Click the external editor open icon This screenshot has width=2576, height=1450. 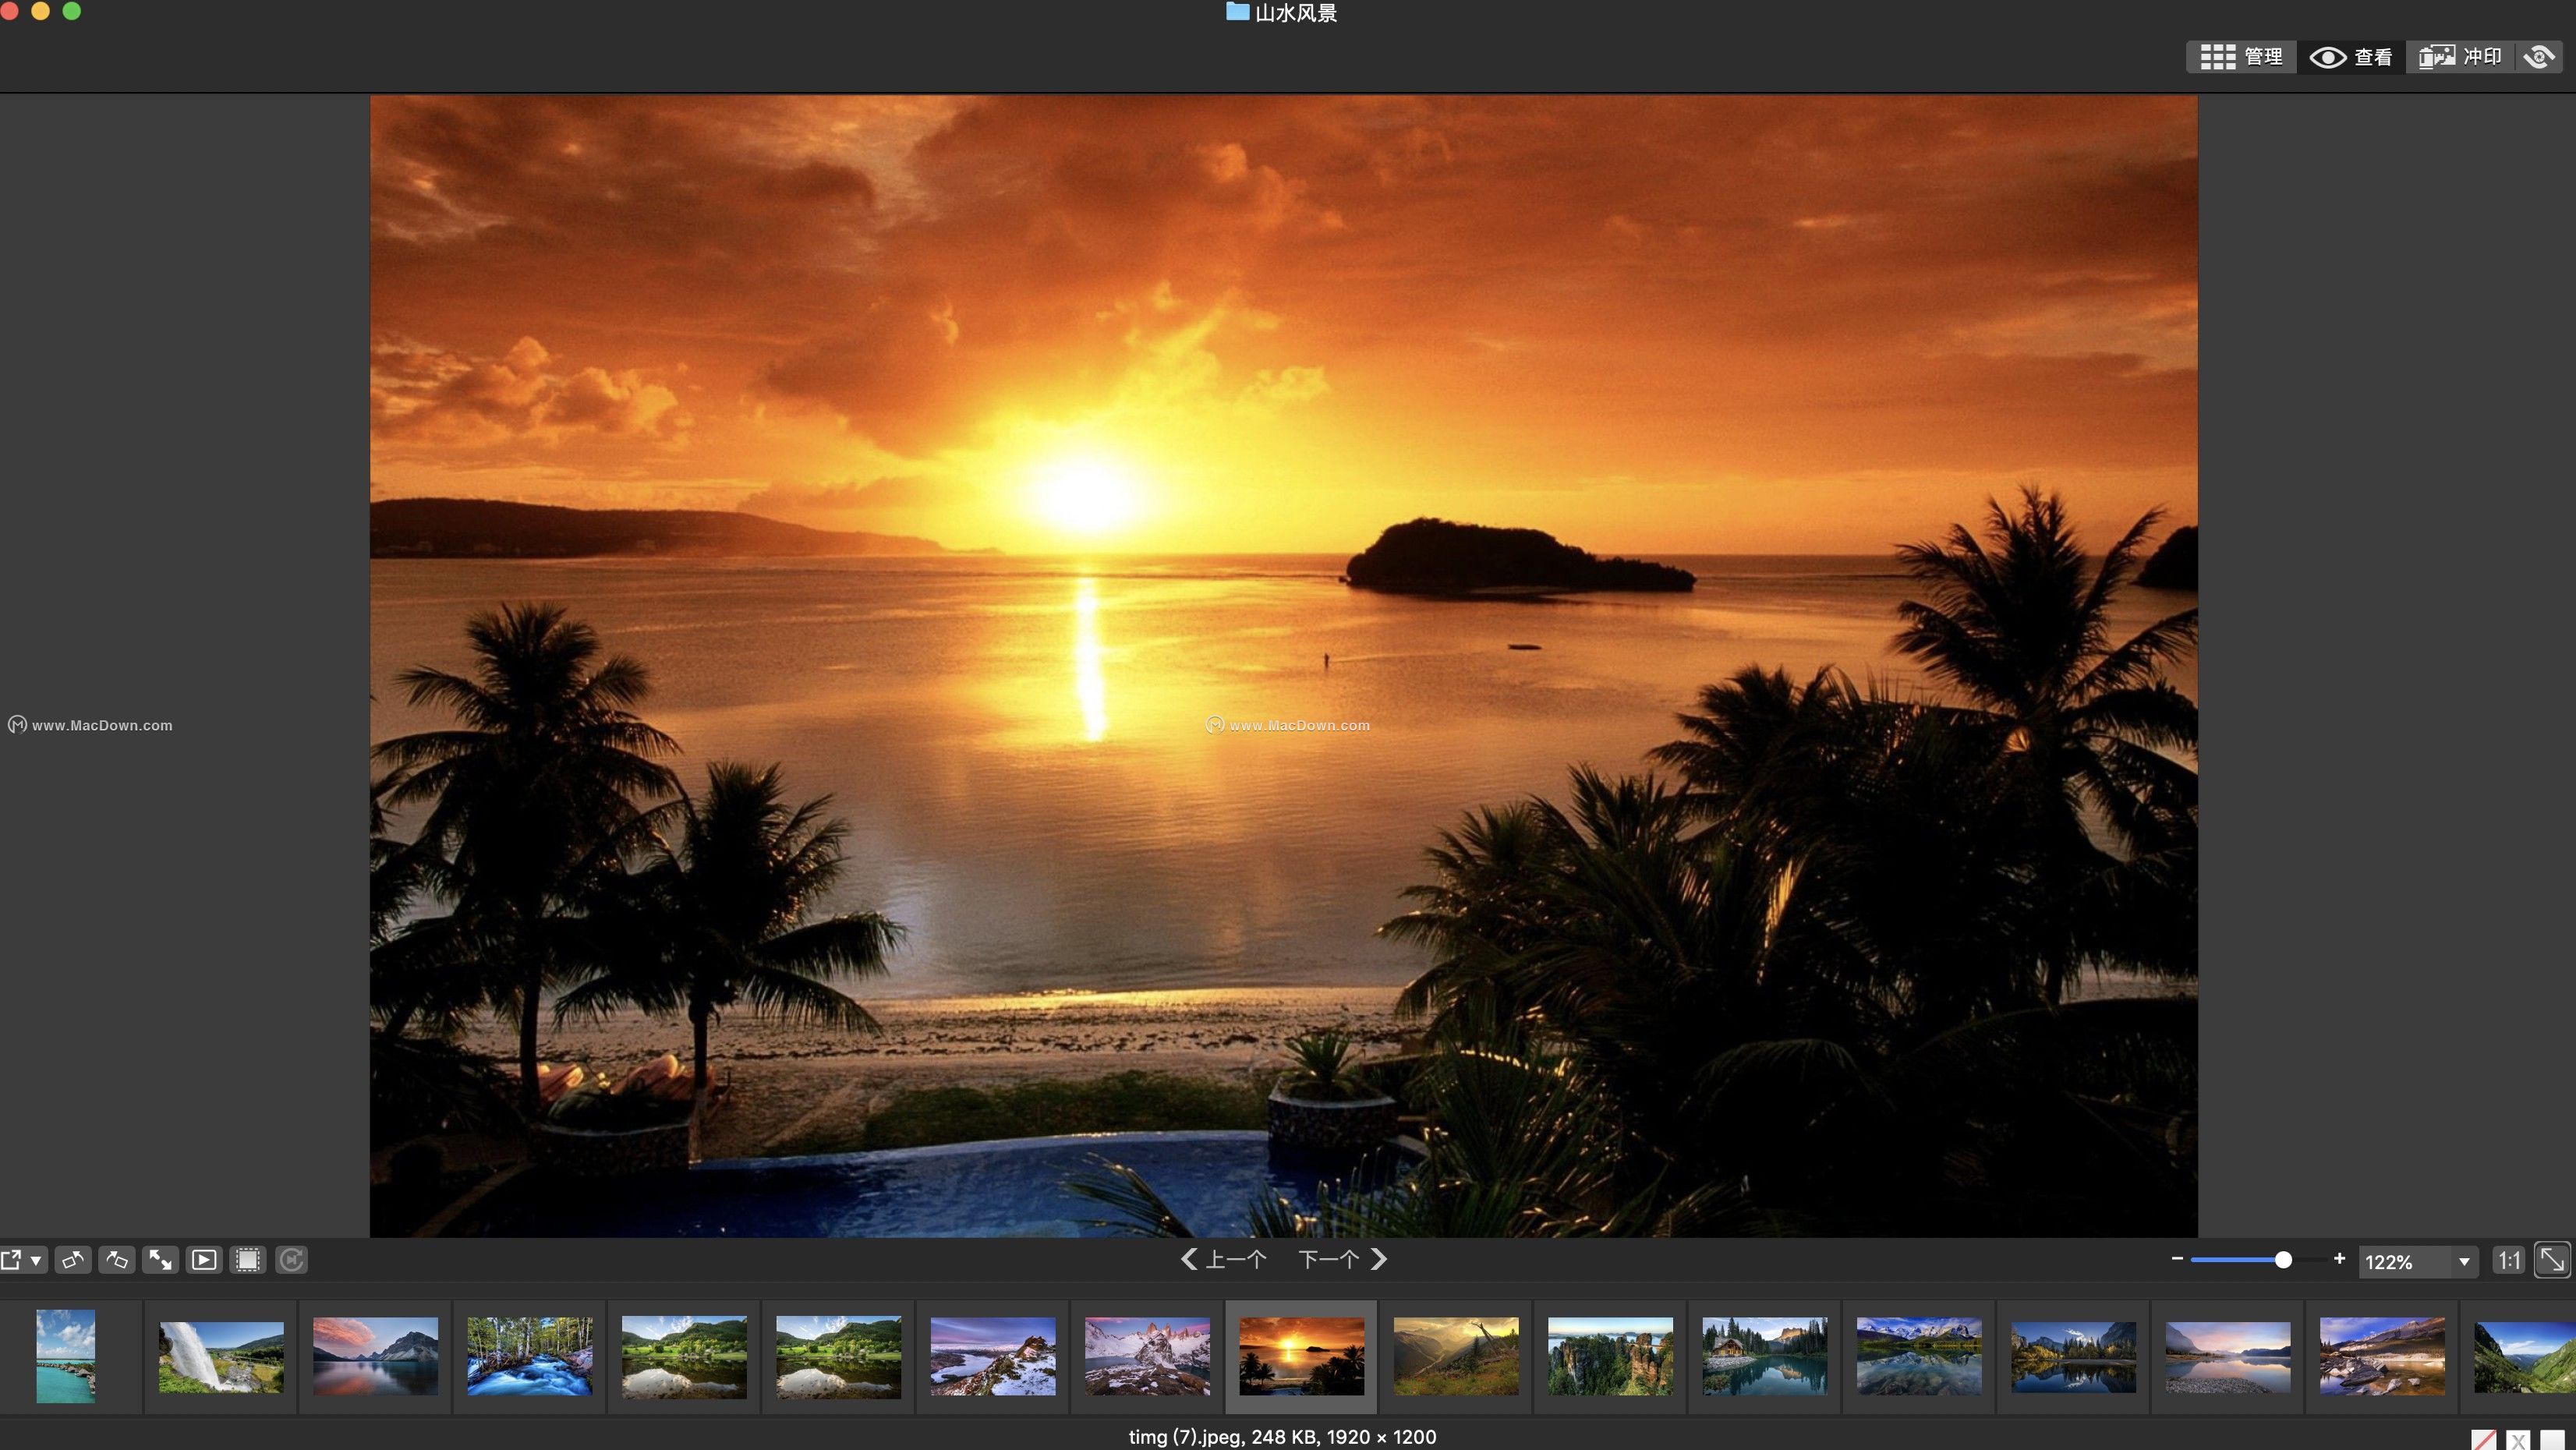11,1260
